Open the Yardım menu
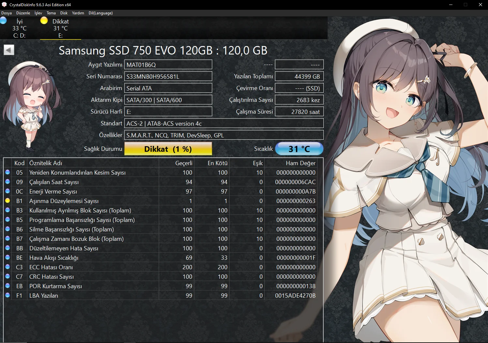 (x=78, y=13)
